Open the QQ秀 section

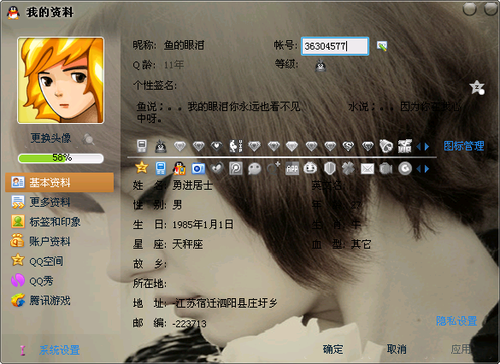pyautogui.click(x=32, y=281)
